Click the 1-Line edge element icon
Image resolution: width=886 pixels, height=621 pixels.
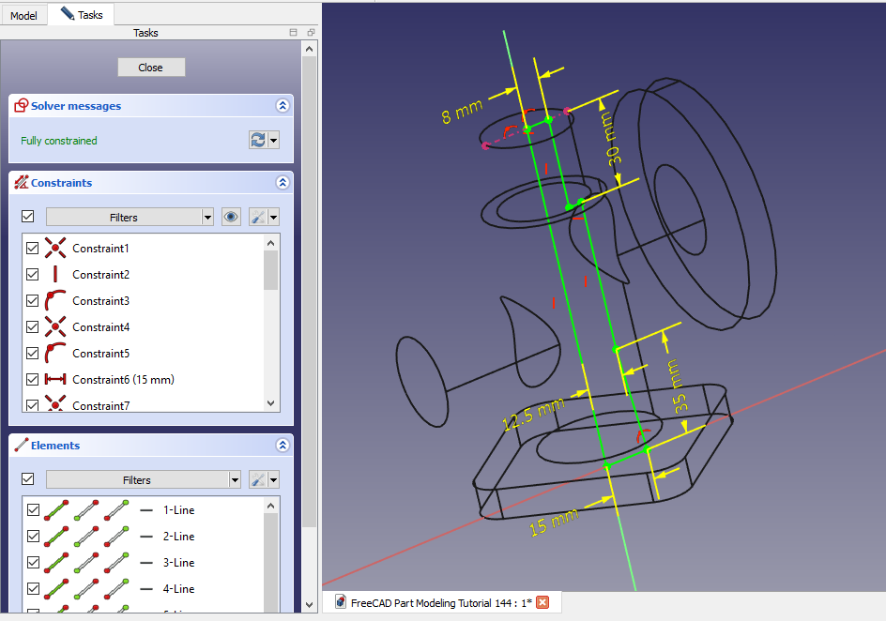pyautogui.click(x=56, y=510)
